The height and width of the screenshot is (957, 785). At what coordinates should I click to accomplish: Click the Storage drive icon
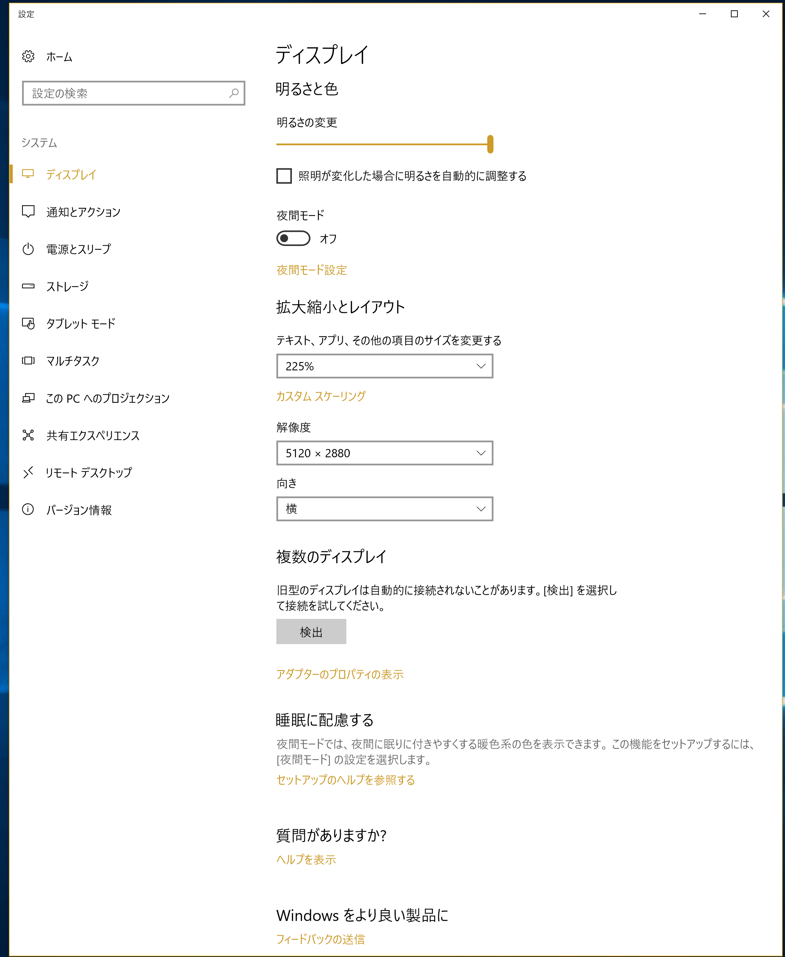[x=28, y=286]
